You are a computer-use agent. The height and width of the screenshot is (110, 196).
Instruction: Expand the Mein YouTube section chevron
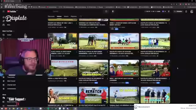(14, 31)
